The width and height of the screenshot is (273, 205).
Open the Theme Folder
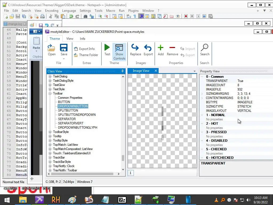[x=86, y=55]
